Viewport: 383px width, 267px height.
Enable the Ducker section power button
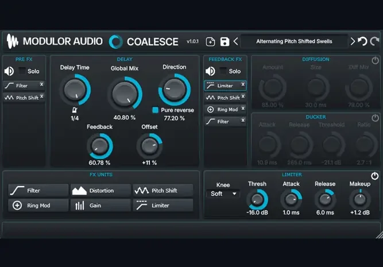(375, 118)
